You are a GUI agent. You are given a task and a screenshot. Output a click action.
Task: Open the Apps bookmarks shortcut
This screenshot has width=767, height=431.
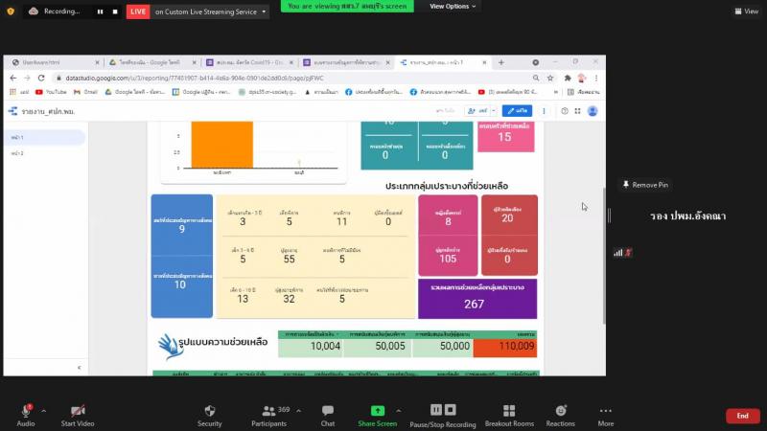[x=19, y=92]
